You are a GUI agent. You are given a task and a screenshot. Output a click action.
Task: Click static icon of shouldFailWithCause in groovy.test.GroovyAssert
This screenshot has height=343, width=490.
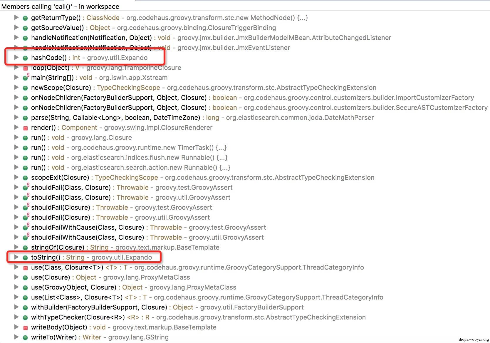point(26,227)
